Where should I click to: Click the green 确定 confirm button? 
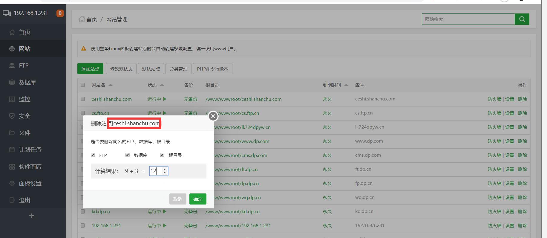click(x=198, y=199)
